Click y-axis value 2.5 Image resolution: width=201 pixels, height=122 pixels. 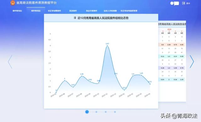pyautogui.click(x=50, y=63)
